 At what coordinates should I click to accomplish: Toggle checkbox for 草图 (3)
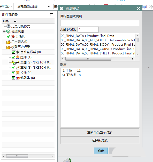(x=13, y=68)
